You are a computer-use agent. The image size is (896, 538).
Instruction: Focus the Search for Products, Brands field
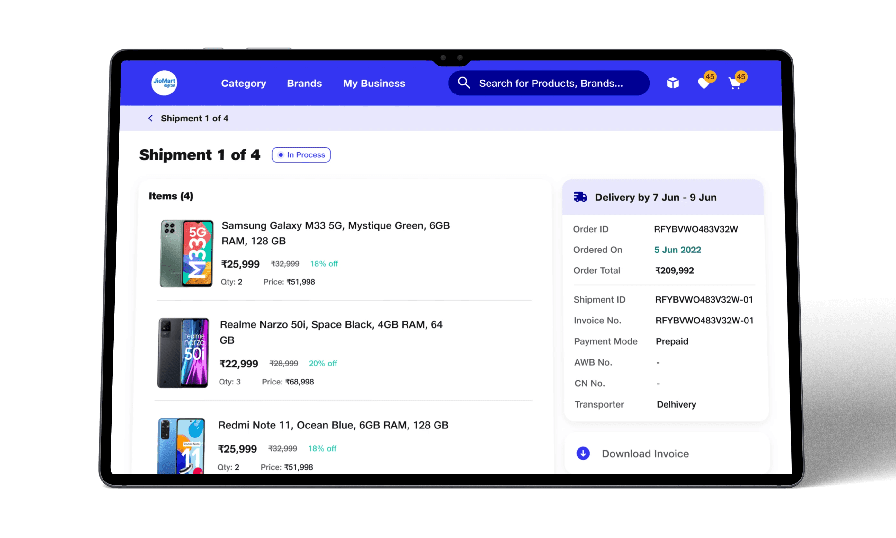[551, 84]
